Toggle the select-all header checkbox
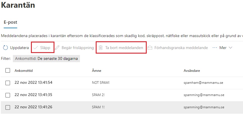Viewport: 243px width, 120px height. point(8,70)
